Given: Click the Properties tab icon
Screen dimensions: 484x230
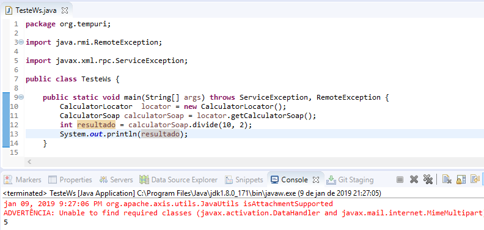Looking at the screenshot, I should click(53, 179).
